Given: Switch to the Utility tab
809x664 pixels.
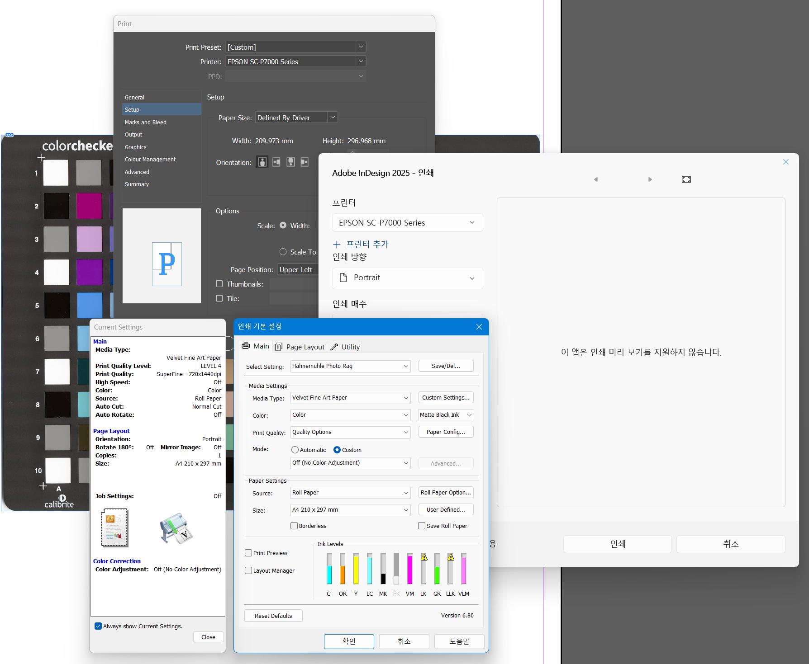Looking at the screenshot, I should pyautogui.click(x=345, y=347).
